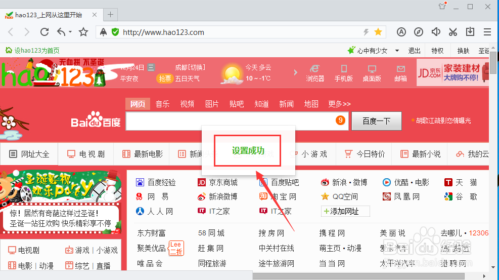The height and width of the screenshot is (280, 499).
Task: Open the undo arrow dropdown caret
Action: (70, 32)
